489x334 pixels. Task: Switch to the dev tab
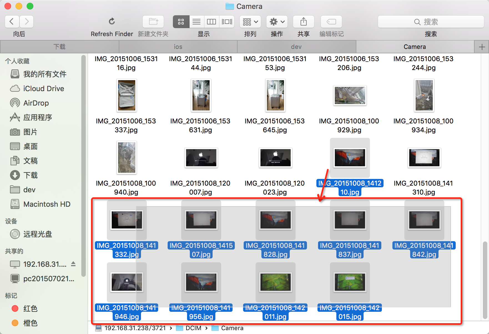(x=296, y=47)
